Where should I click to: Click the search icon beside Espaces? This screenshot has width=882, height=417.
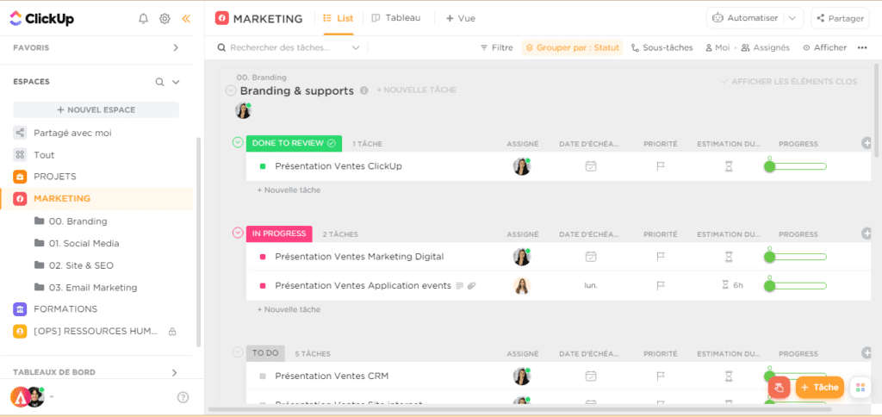[x=159, y=82]
